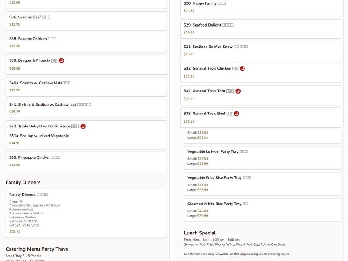This screenshot has height=261, width=348.
Task: Click spicy icon on General Tso's Beef
Action: coord(237,114)
